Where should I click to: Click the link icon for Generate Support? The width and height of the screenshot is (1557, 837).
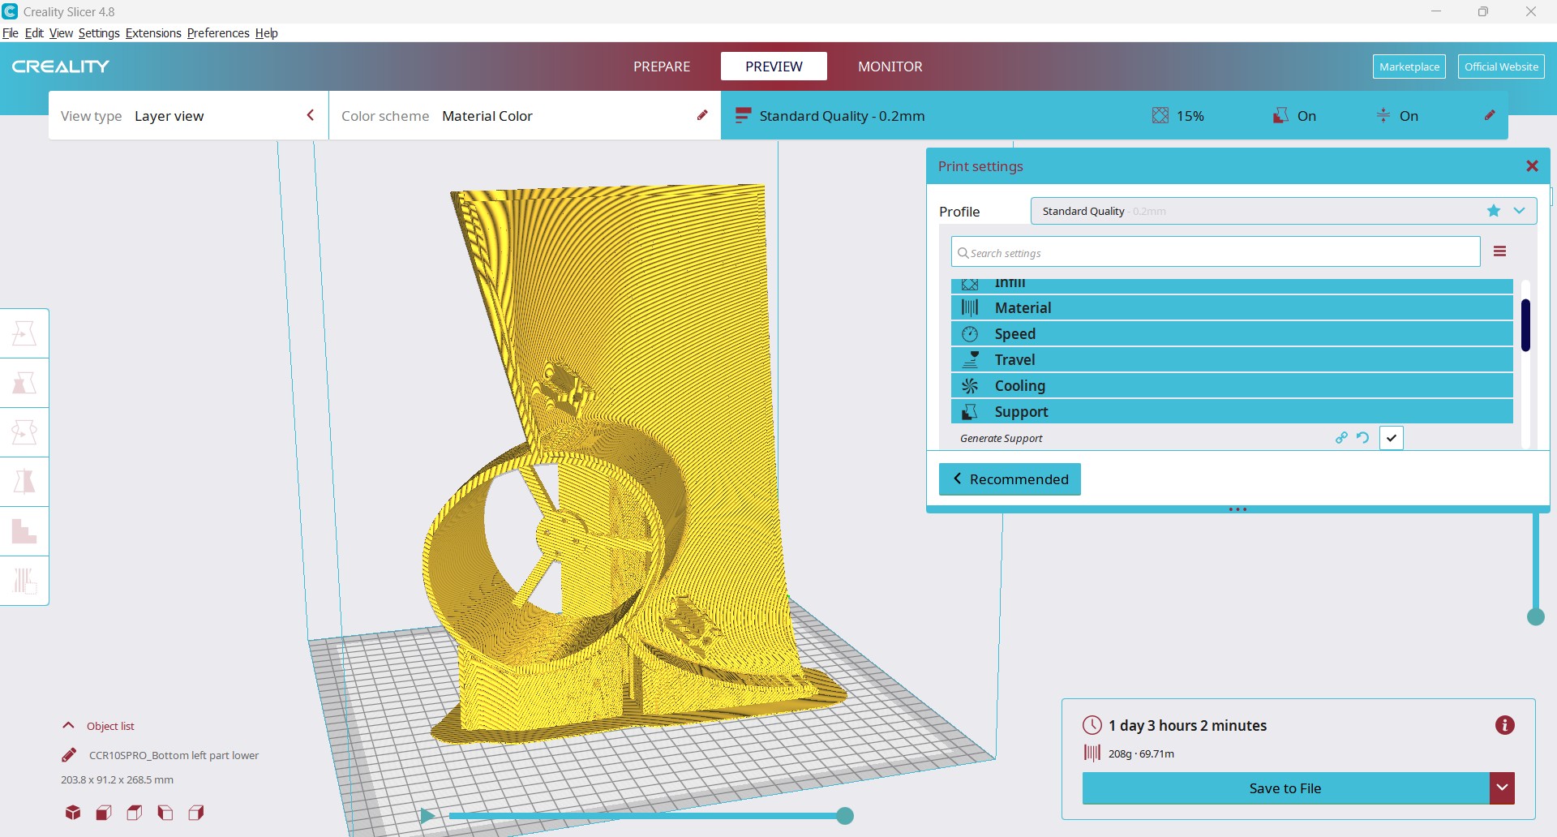[x=1341, y=438]
